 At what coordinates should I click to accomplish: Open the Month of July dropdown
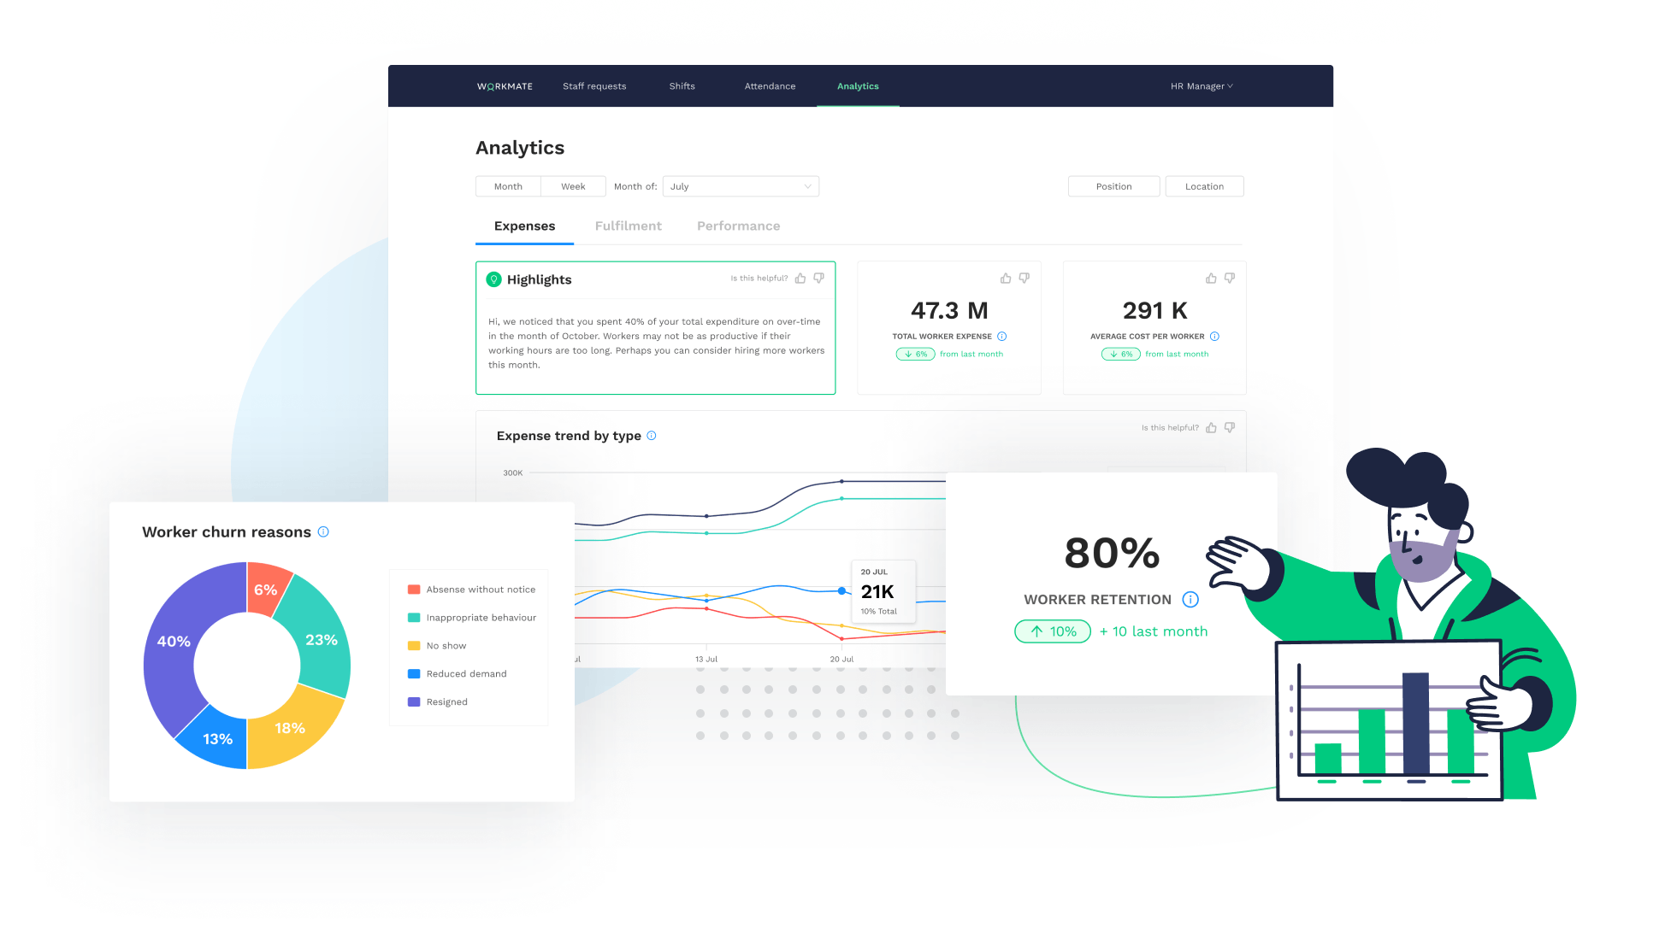[739, 185]
